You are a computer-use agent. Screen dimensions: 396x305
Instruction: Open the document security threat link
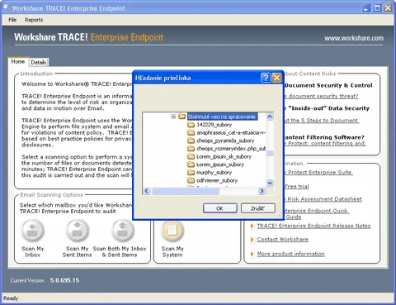(321, 96)
